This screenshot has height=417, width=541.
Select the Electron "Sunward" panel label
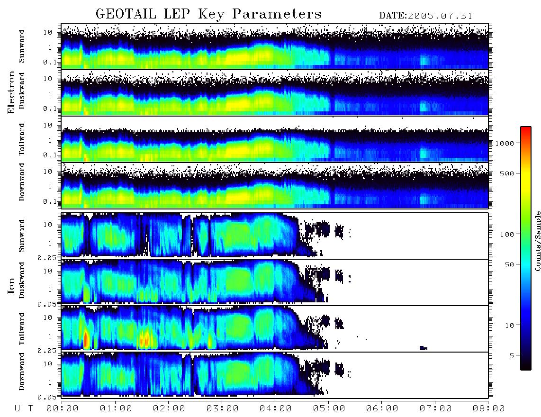22,46
